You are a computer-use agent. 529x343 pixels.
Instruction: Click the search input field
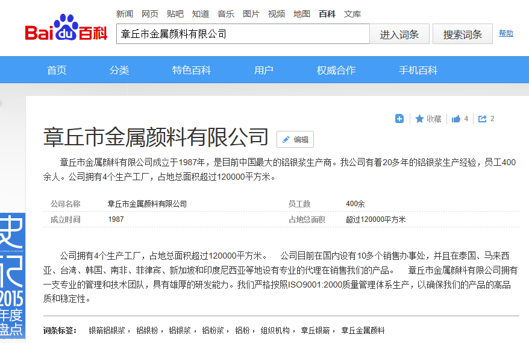[x=242, y=34]
